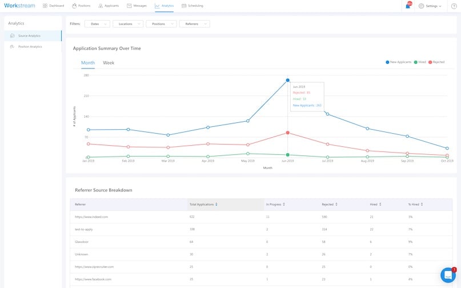This screenshot has width=461, height=288.
Task: Toggle Rejected legend series visibility
Action: (436, 62)
